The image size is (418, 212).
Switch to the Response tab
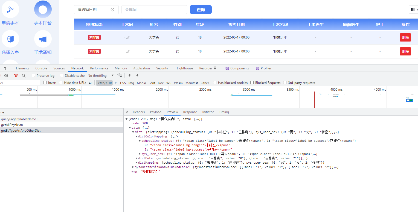click(x=190, y=112)
